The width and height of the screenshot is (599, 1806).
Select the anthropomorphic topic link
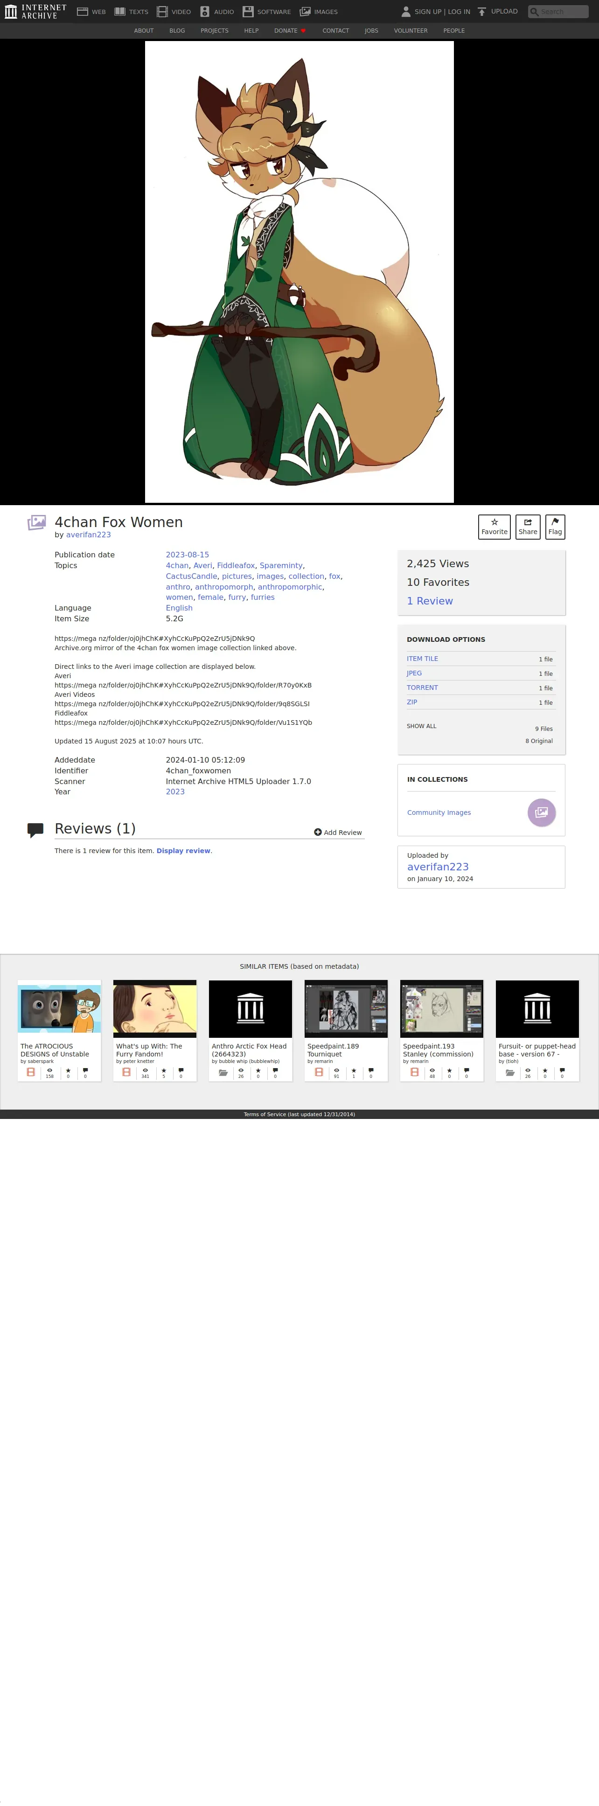(x=290, y=587)
